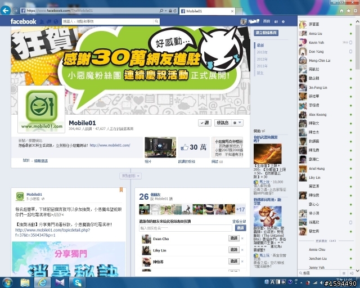Click create page button at top right
The image size is (360, 288).
[266, 33]
